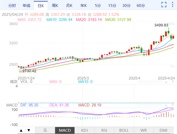The width and height of the screenshot is (177, 134).
Task: Switch to 5分 minute chart
Action: (x=98, y=5)
